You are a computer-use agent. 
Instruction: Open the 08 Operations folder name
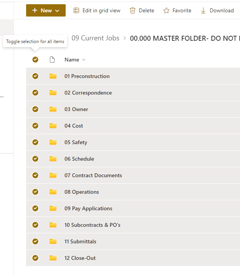[x=82, y=192]
